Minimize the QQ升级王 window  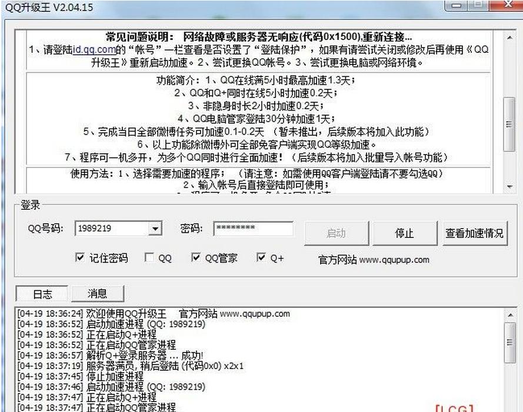pos(457,5)
